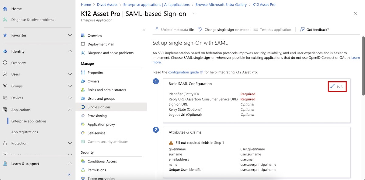
Task: Collapse the resource menu with double chevron
Action: [x=144, y=29]
